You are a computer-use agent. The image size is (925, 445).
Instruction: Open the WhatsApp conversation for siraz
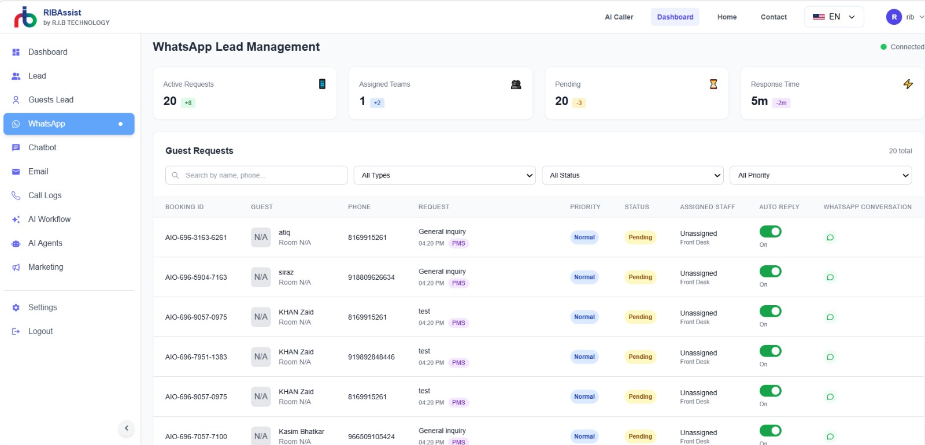pyautogui.click(x=830, y=277)
